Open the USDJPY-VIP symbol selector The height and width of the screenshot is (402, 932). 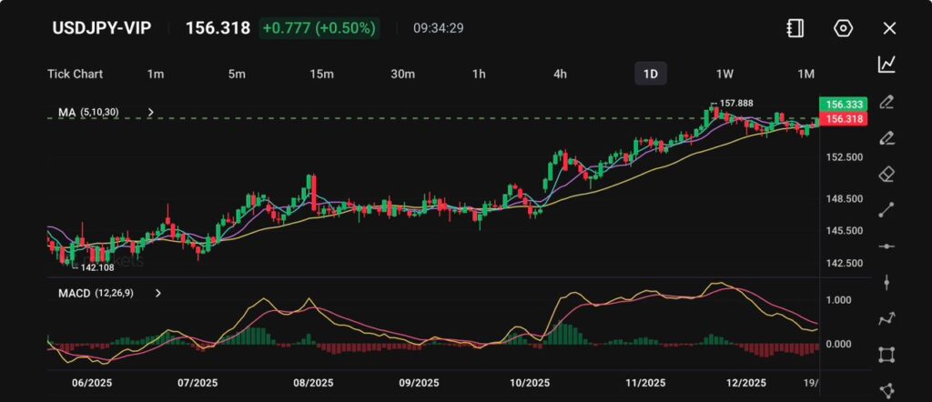pos(102,28)
